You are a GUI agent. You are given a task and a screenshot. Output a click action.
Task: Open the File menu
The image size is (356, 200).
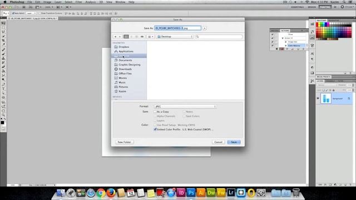(x=29, y=2)
